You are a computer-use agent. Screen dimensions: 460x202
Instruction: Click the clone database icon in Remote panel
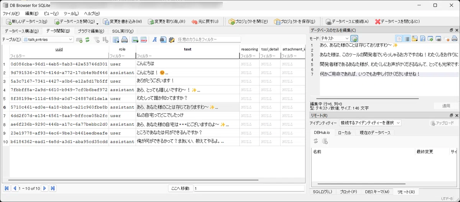tap(325, 141)
